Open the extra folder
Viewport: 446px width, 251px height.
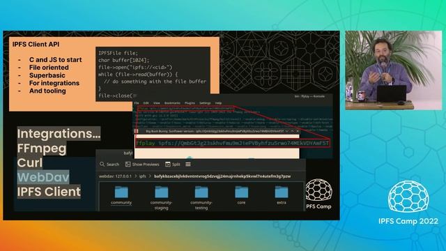[282, 195]
